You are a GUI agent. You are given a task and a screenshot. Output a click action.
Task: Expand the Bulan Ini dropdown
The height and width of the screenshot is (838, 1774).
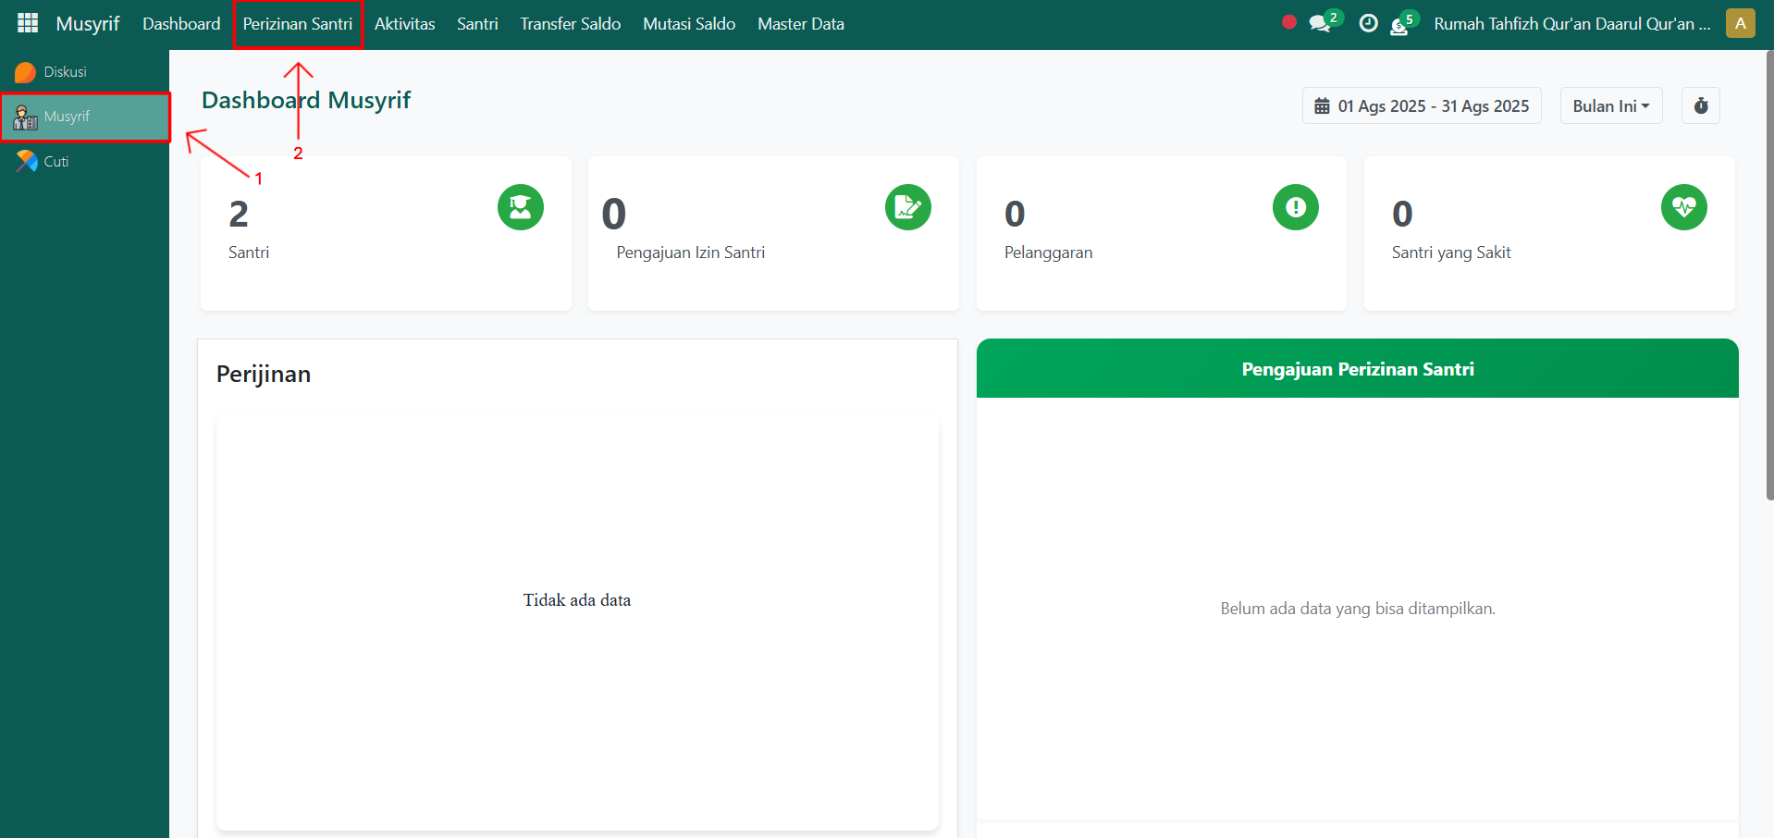click(x=1610, y=105)
